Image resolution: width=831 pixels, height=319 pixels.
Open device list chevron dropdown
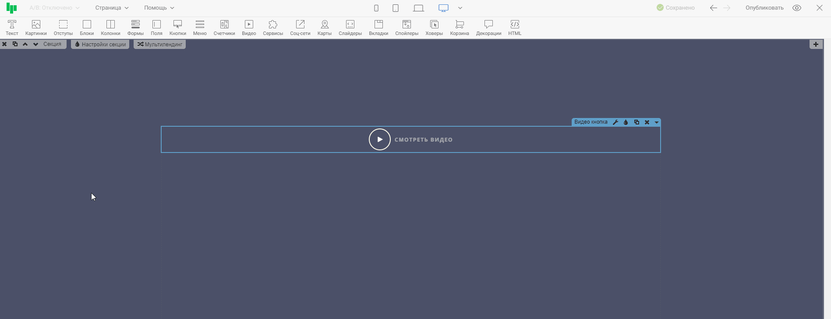pyautogui.click(x=460, y=8)
